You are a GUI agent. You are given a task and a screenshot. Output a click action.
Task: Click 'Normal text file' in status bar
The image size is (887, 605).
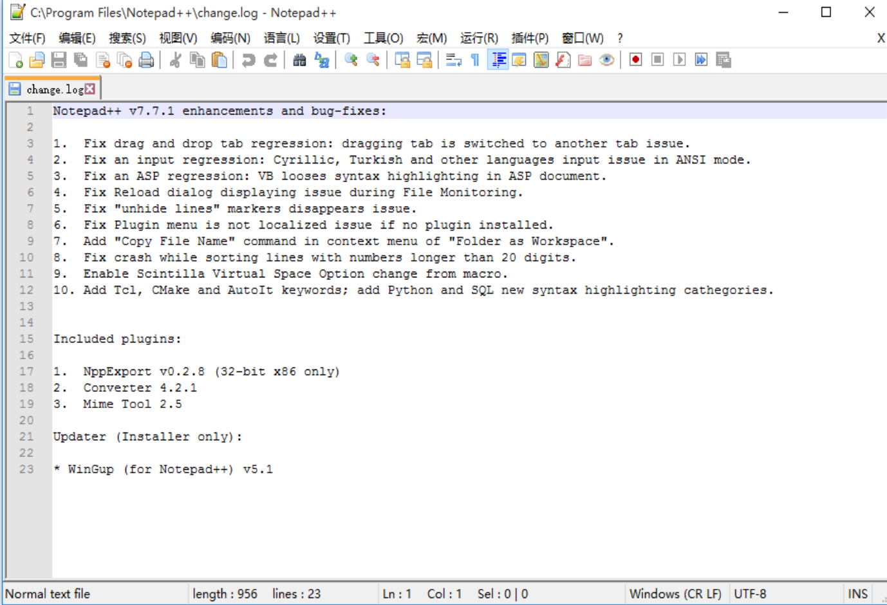coord(48,594)
